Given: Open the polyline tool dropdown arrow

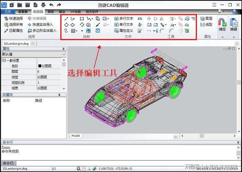Looking at the screenshot, I should [x=92, y=19].
